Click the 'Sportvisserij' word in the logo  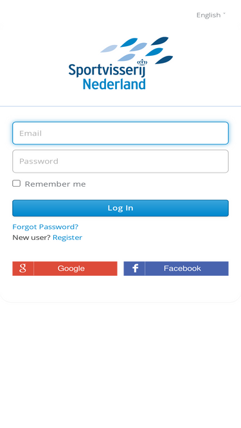[107, 70]
